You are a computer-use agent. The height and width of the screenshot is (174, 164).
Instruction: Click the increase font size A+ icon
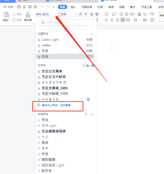click(x=81, y=14)
